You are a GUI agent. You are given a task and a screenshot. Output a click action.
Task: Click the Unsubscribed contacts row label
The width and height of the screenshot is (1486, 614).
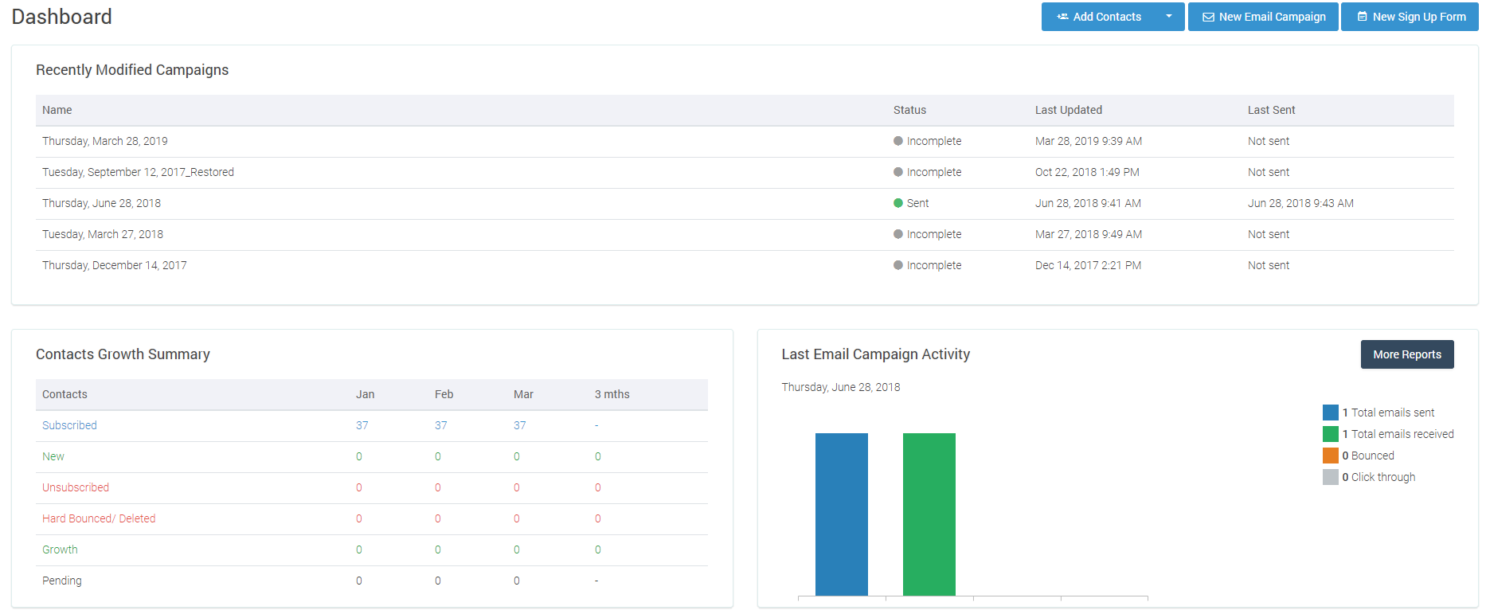(x=76, y=487)
